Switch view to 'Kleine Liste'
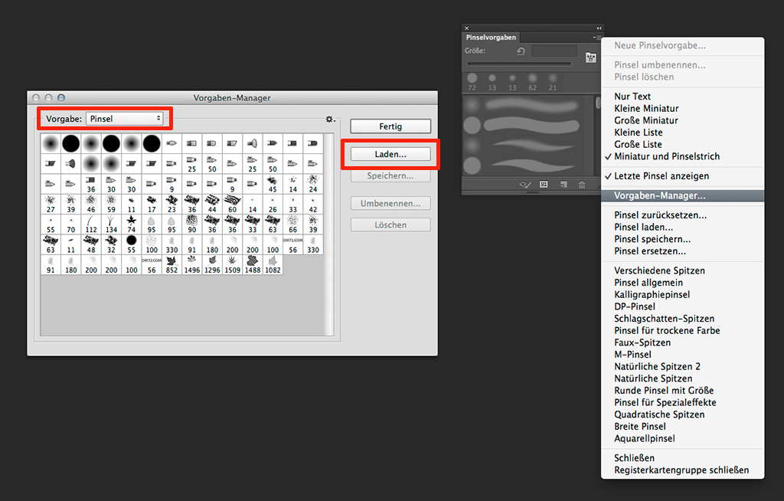The image size is (784, 501). point(642,133)
